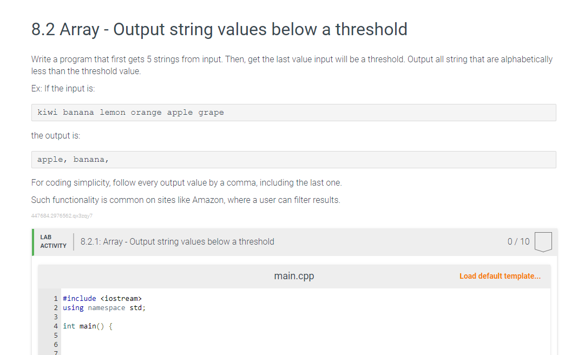Switch to the main.cpp tab

tap(294, 276)
